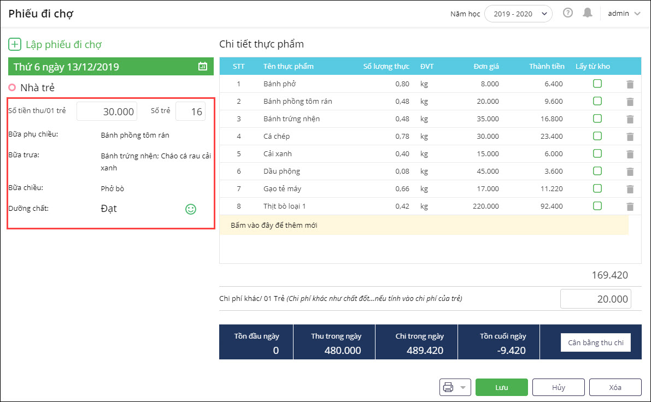Click the printer icon

coord(448,387)
